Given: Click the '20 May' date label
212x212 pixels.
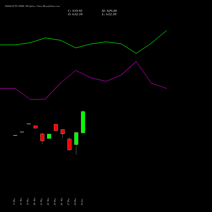Looking at the screenshot, I should tap(34, 202).
